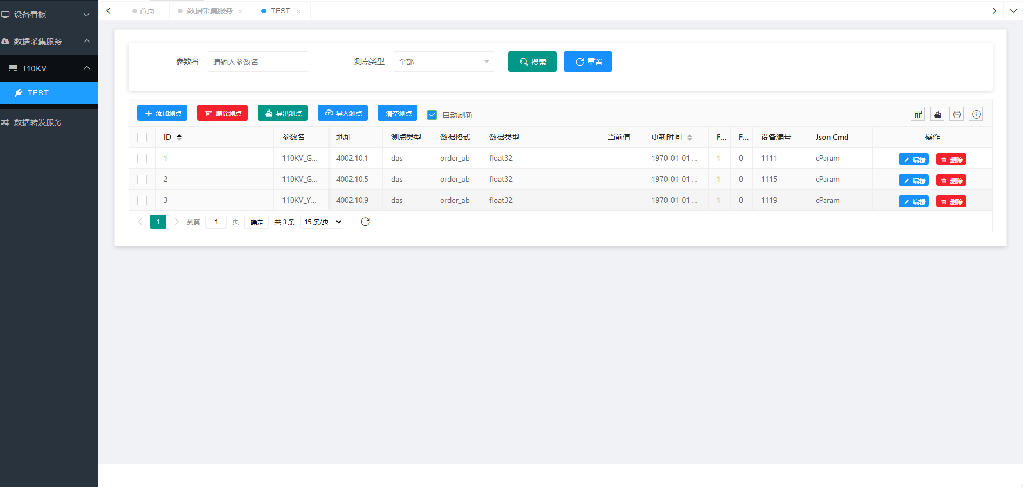Click the 添加测点 button
1024x488 pixels.
[x=162, y=113]
